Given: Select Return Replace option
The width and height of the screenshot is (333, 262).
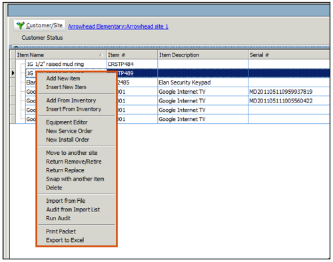Looking at the screenshot, I should (x=65, y=170).
